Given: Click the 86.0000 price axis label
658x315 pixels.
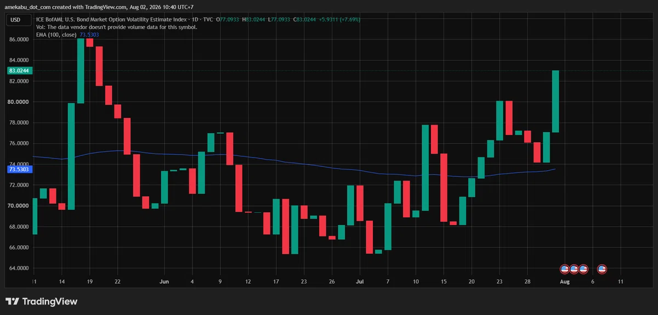Looking at the screenshot, I should point(19,40).
